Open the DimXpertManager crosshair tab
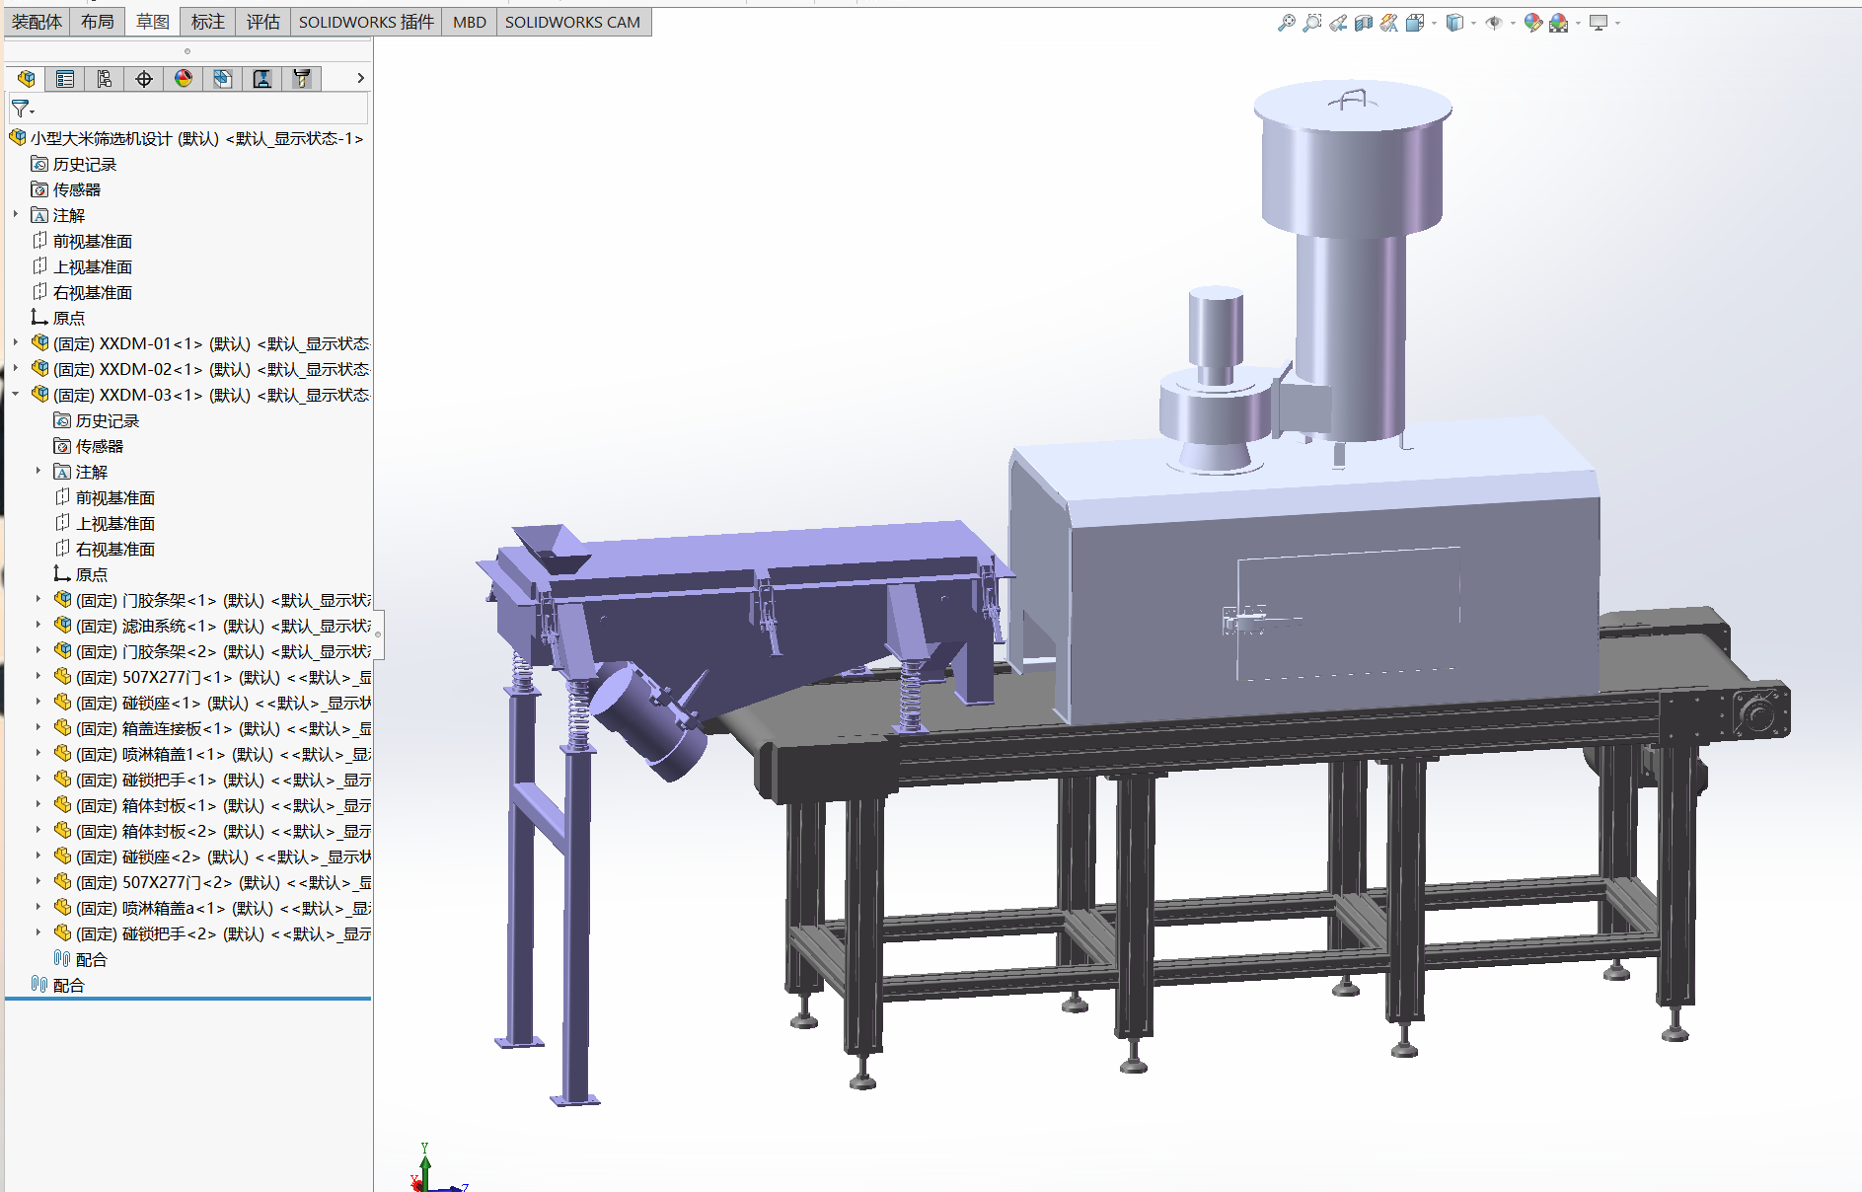The height and width of the screenshot is (1192, 1862). [x=144, y=79]
